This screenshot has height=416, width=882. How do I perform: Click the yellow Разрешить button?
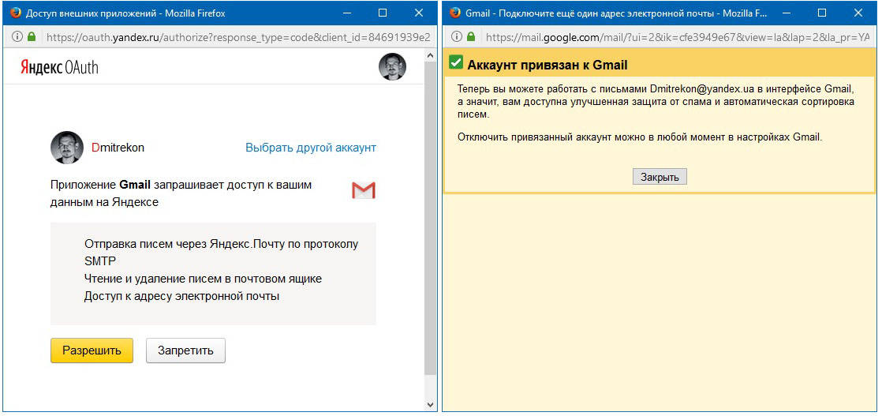92,350
